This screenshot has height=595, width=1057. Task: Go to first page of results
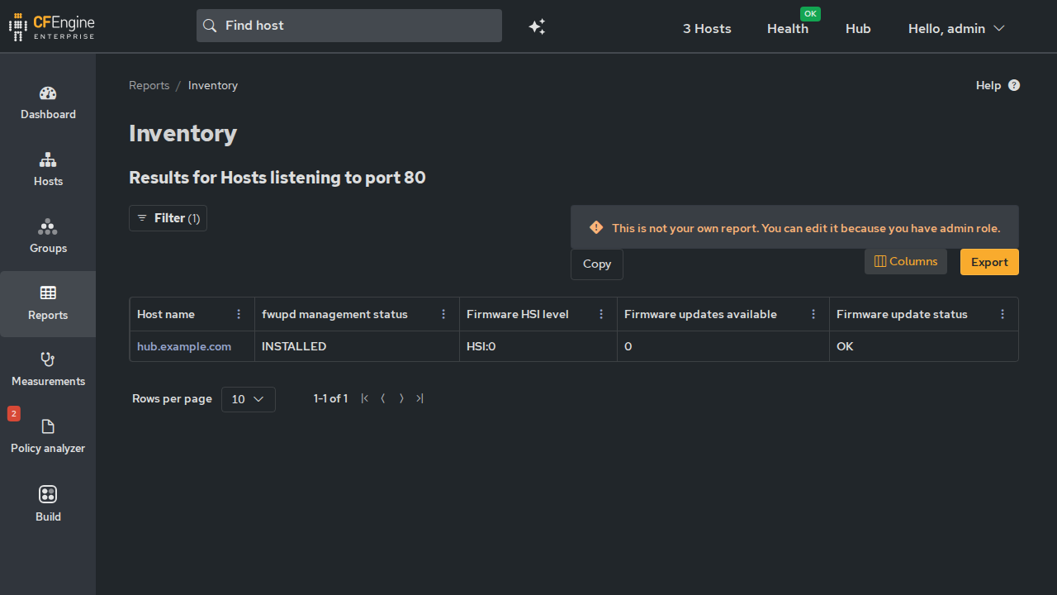coord(365,398)
